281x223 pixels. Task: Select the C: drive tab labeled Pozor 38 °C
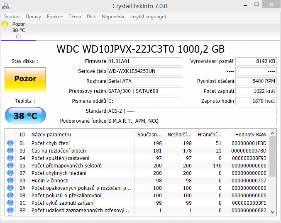tap(19, 30)
